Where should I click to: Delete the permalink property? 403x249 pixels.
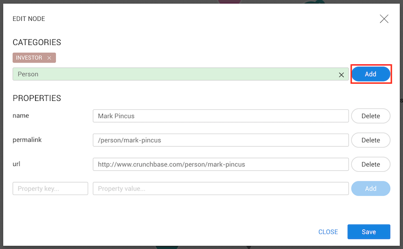370,140
